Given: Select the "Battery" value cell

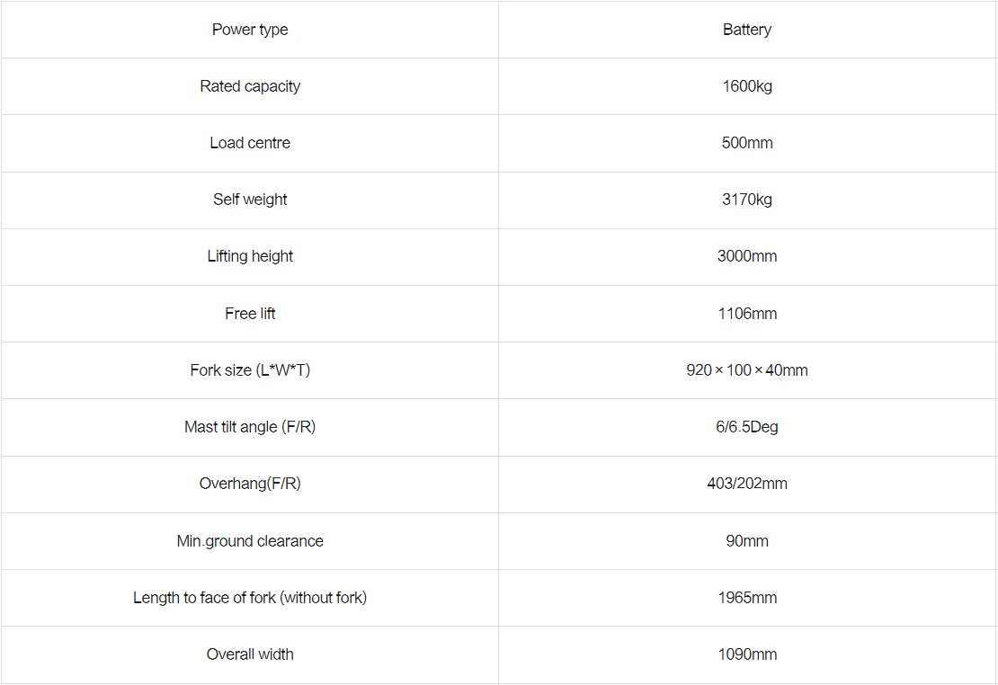Looking at the screenshot, I should click(747, 30).
